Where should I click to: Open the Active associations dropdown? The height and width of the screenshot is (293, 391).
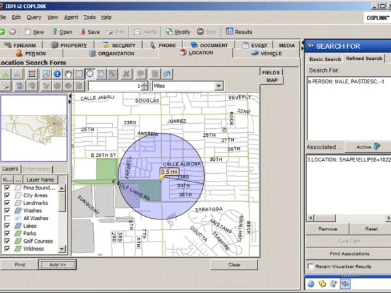pos(367,147)
